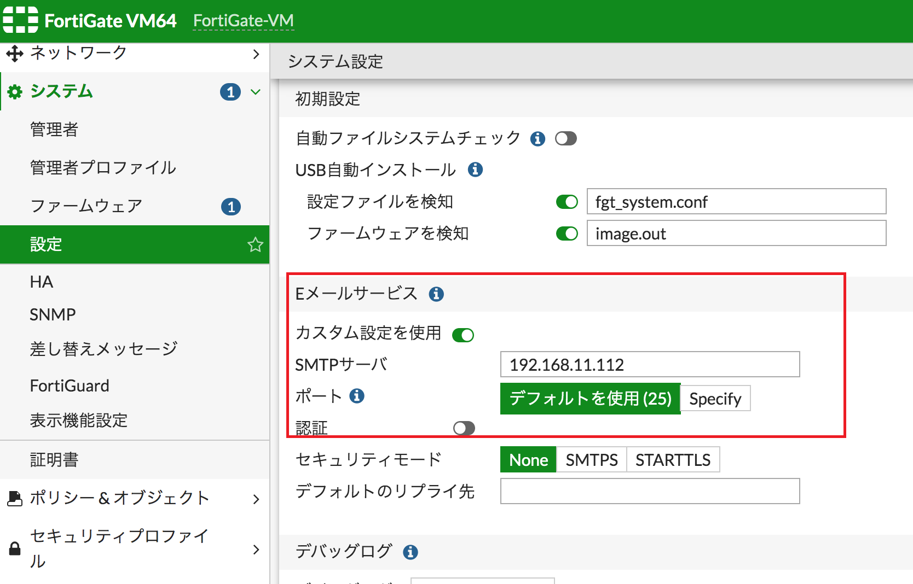
Task: Choose デフォルトを使用 (25) port option
Action: click(x=590, y=399)
